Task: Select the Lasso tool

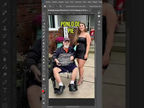Action: 44,20
